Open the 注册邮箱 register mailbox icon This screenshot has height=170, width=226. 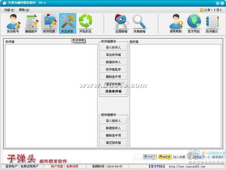point(121,24)
